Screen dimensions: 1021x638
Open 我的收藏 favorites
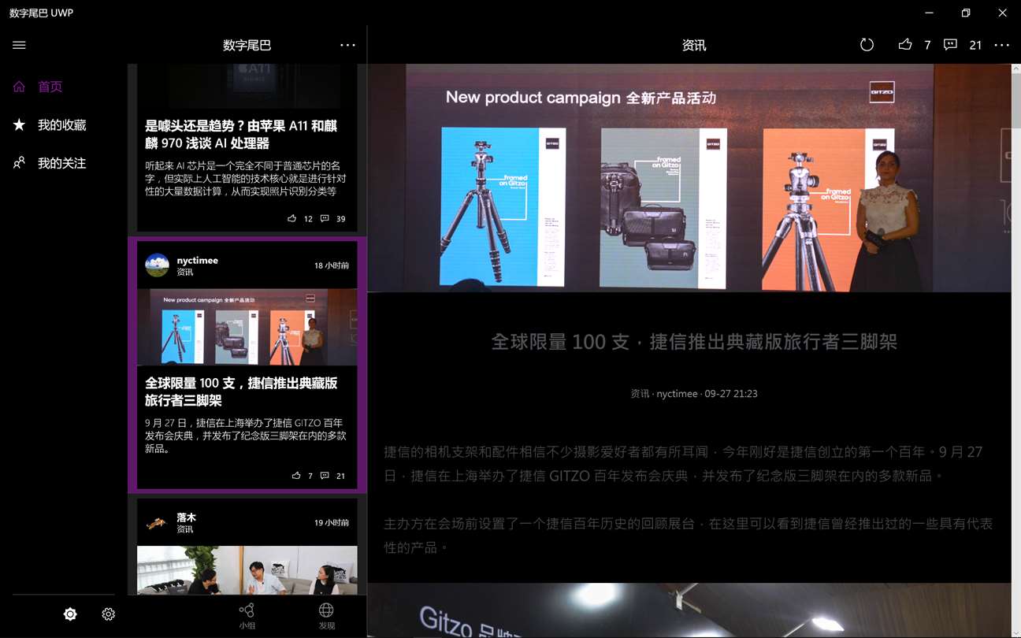(x=61, y=125)
